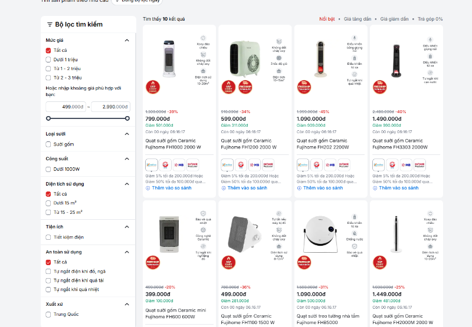Click the overheat protection icon on FH600 card
472x327 pixels.
[x=203, y=213]
